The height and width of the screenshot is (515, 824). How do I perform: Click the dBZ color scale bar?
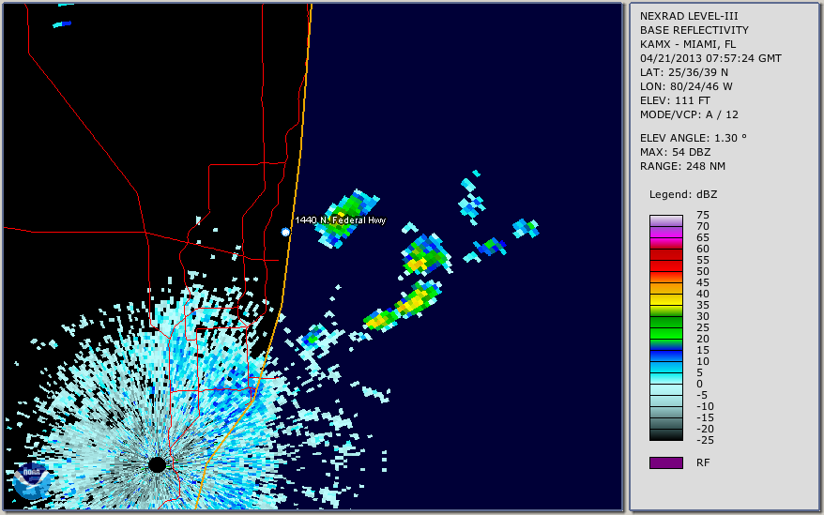[x=665, y=328]
